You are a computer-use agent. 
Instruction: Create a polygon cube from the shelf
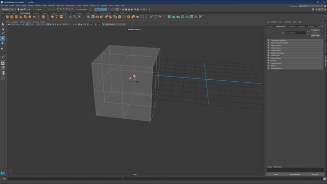[x=12, y=17]
